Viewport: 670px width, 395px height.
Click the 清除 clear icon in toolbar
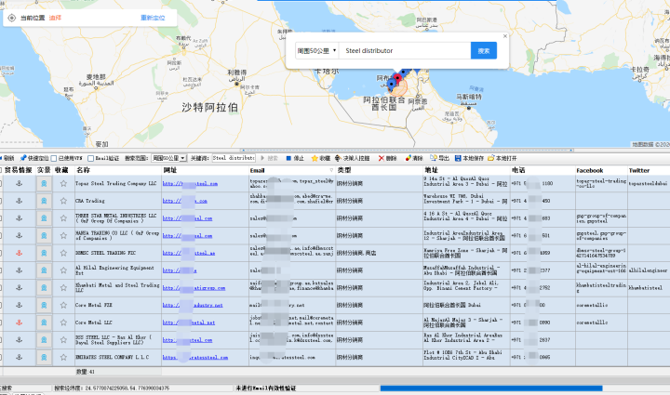(409, 158)
